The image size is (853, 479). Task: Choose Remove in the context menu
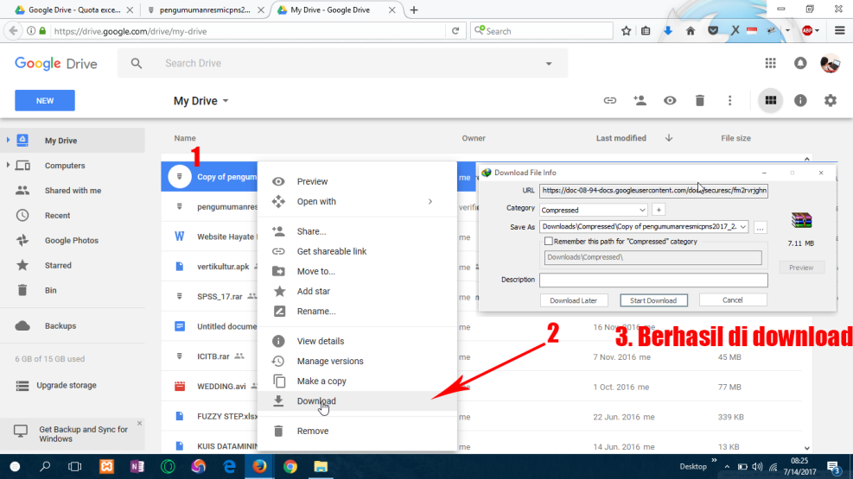pos(357,432)
